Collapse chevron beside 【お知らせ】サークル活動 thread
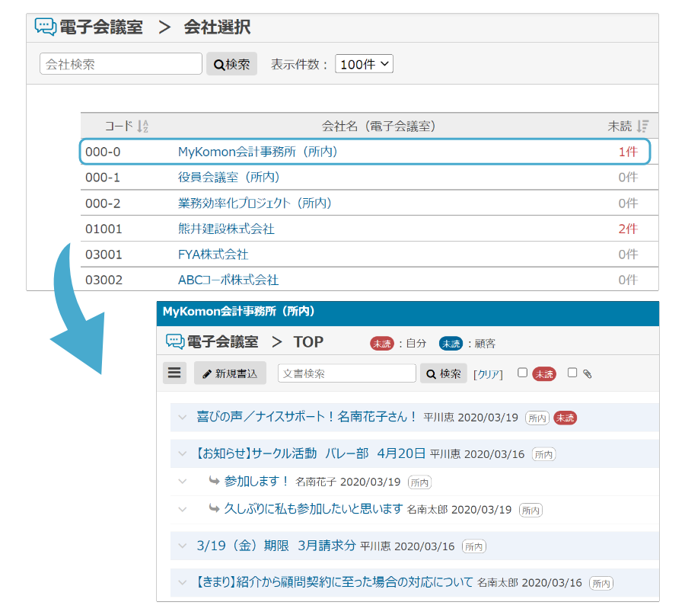The height and width of the screenshot is (615, 685). pyautogui.click(x=182, y=454)
